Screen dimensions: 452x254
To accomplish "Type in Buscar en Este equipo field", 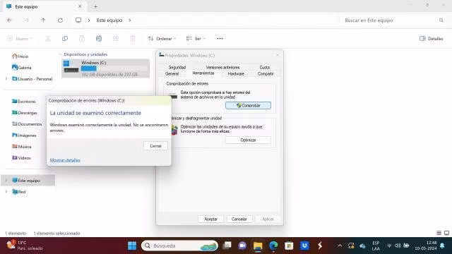I will 389,20.
